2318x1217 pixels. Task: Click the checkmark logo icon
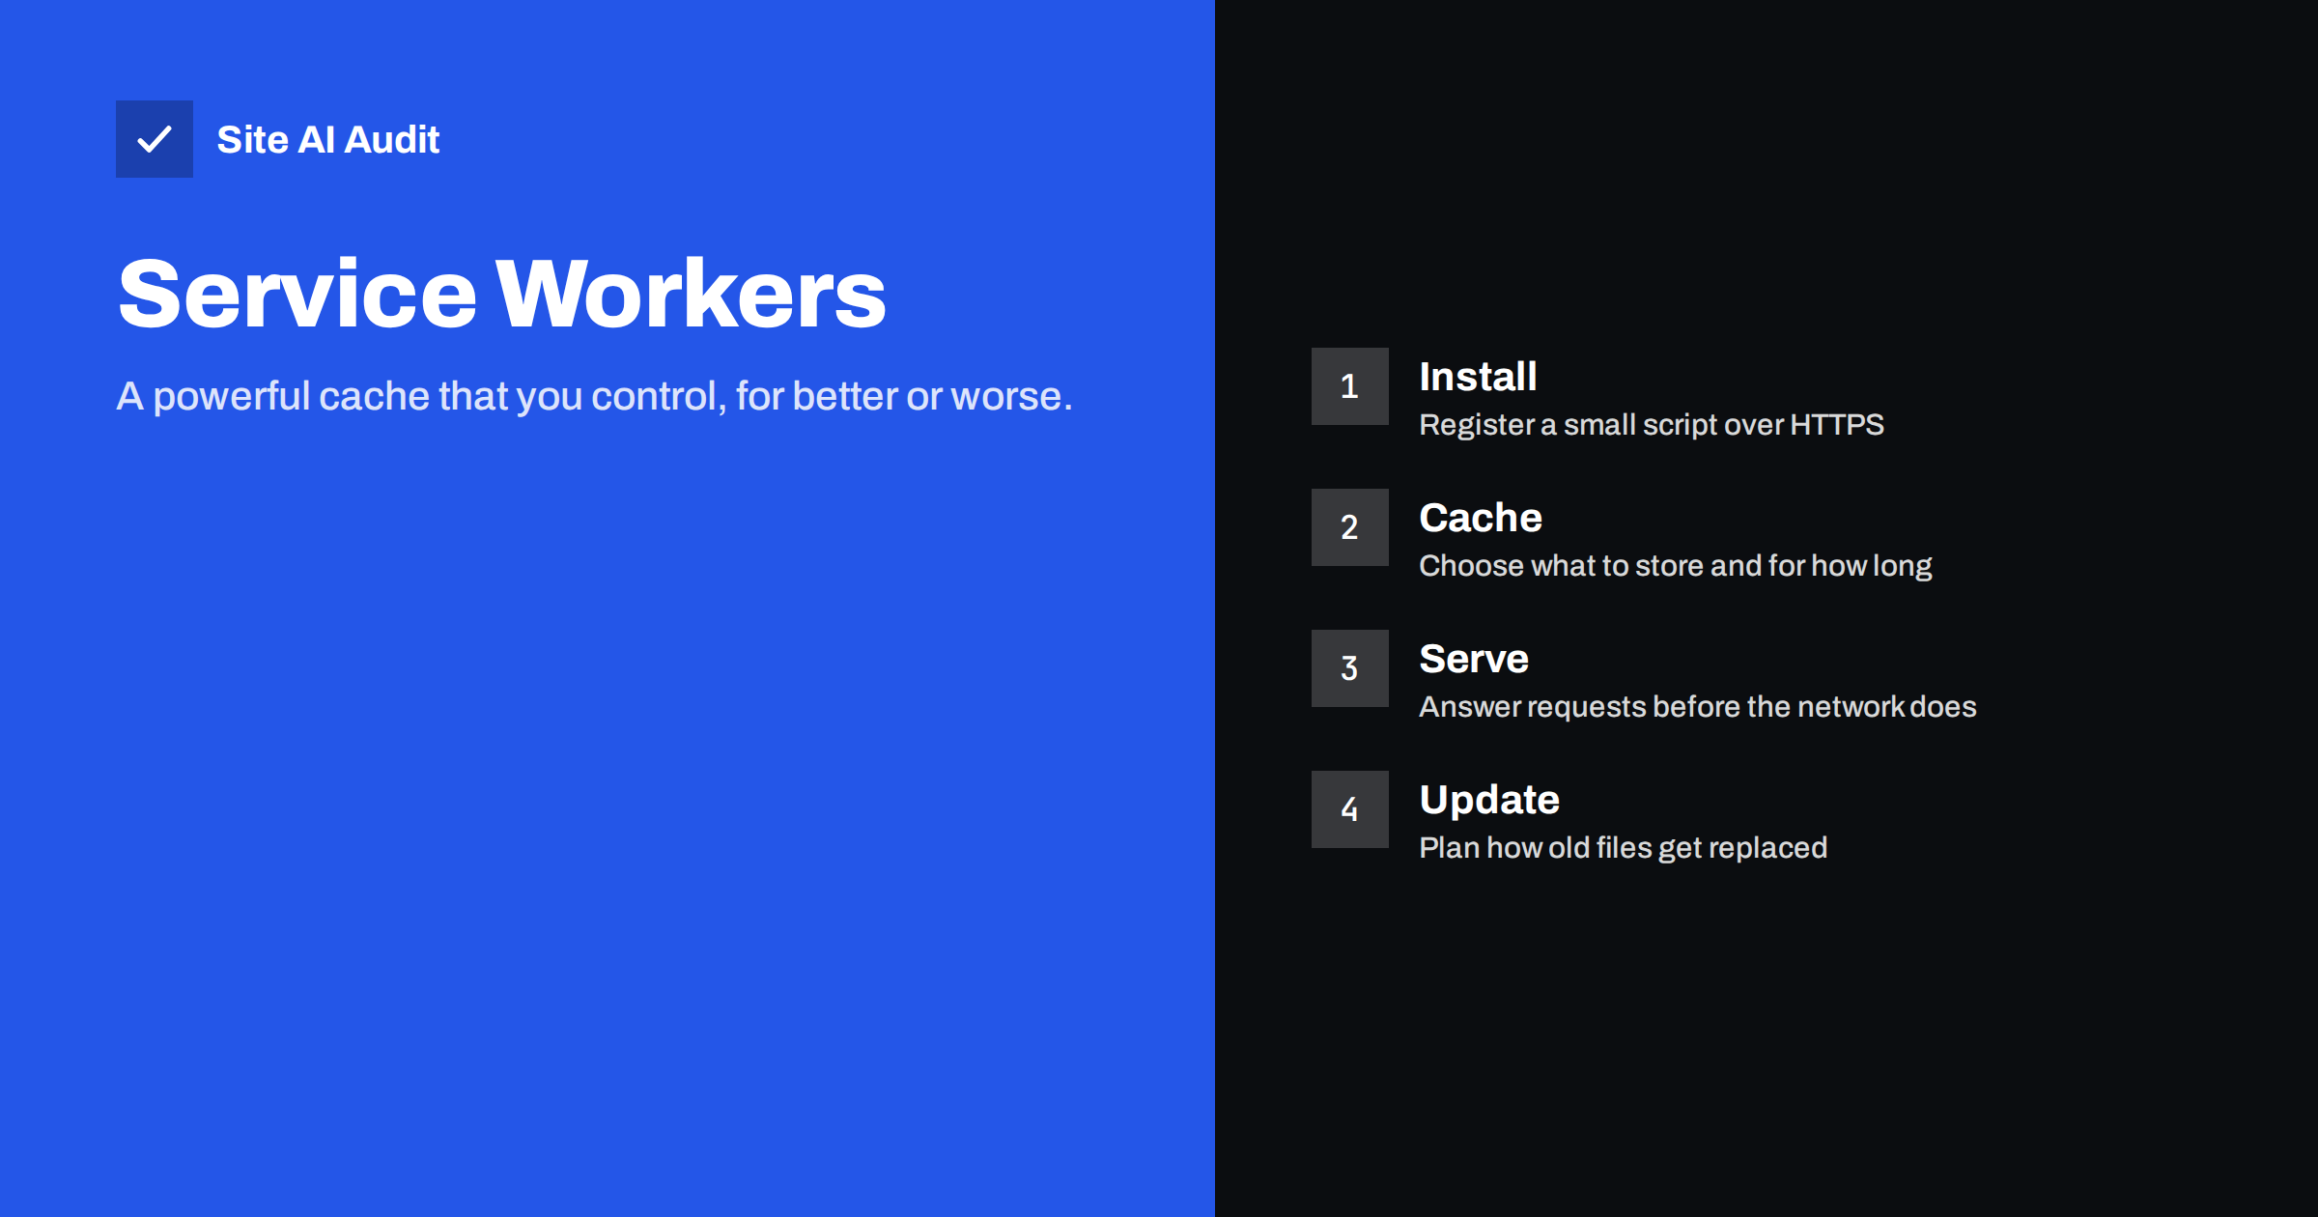coord(155,139)
